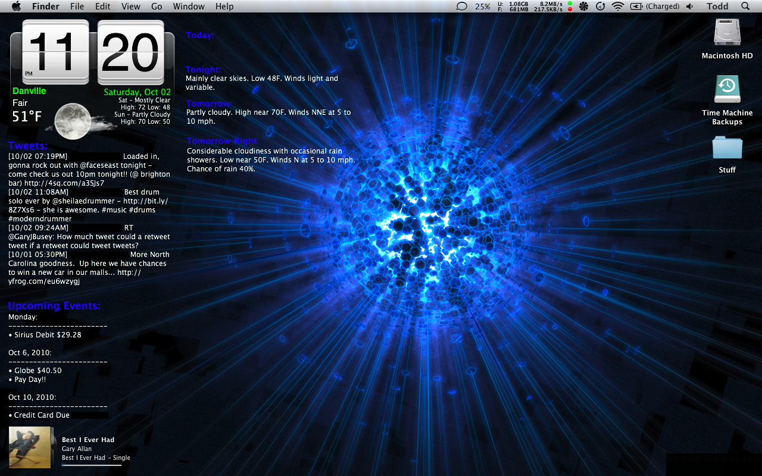This screenshot has height=476, width=762.
Task: Click the Tonight heading
Action: click(x=204, y=70)
